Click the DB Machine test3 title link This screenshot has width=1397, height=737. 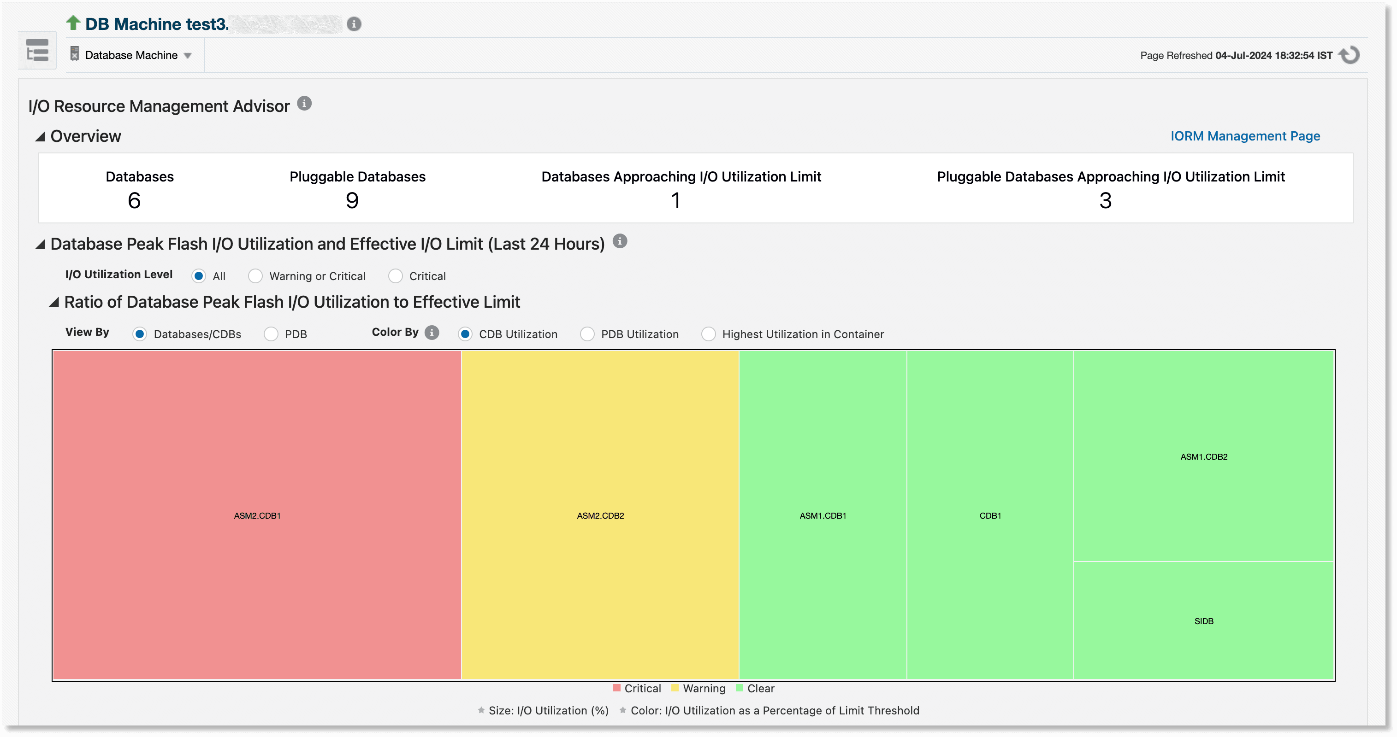point(152,24)
